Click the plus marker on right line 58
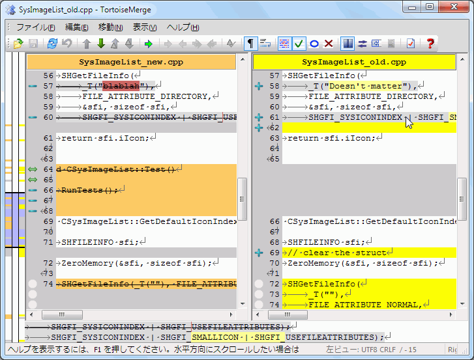 (x=259, y=86)
